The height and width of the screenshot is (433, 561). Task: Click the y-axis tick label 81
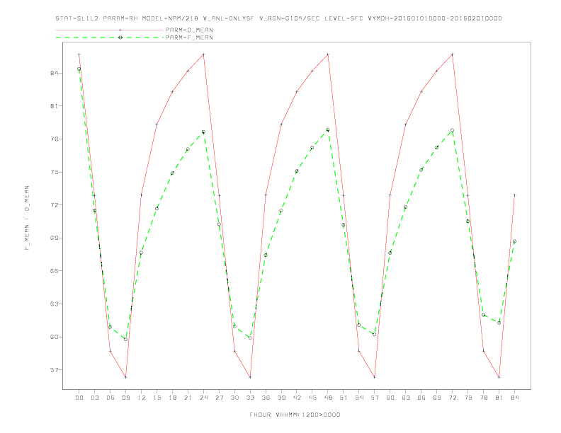coord(55,106)
